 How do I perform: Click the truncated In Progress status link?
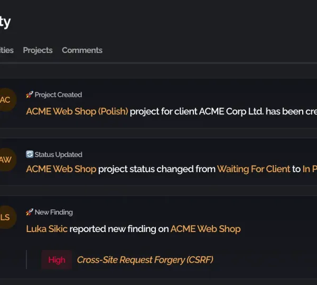coord(310,169)
